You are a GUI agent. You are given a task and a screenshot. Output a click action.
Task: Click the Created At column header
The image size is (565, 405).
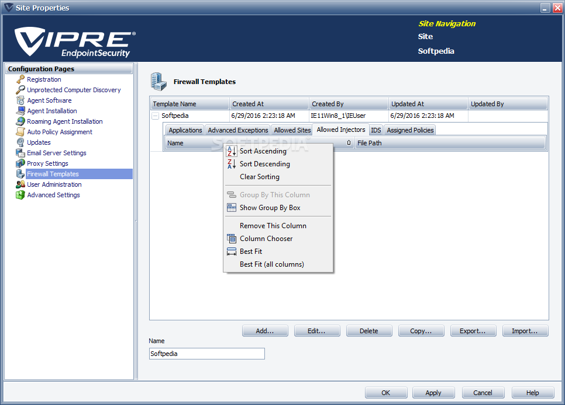coord(269,104)
